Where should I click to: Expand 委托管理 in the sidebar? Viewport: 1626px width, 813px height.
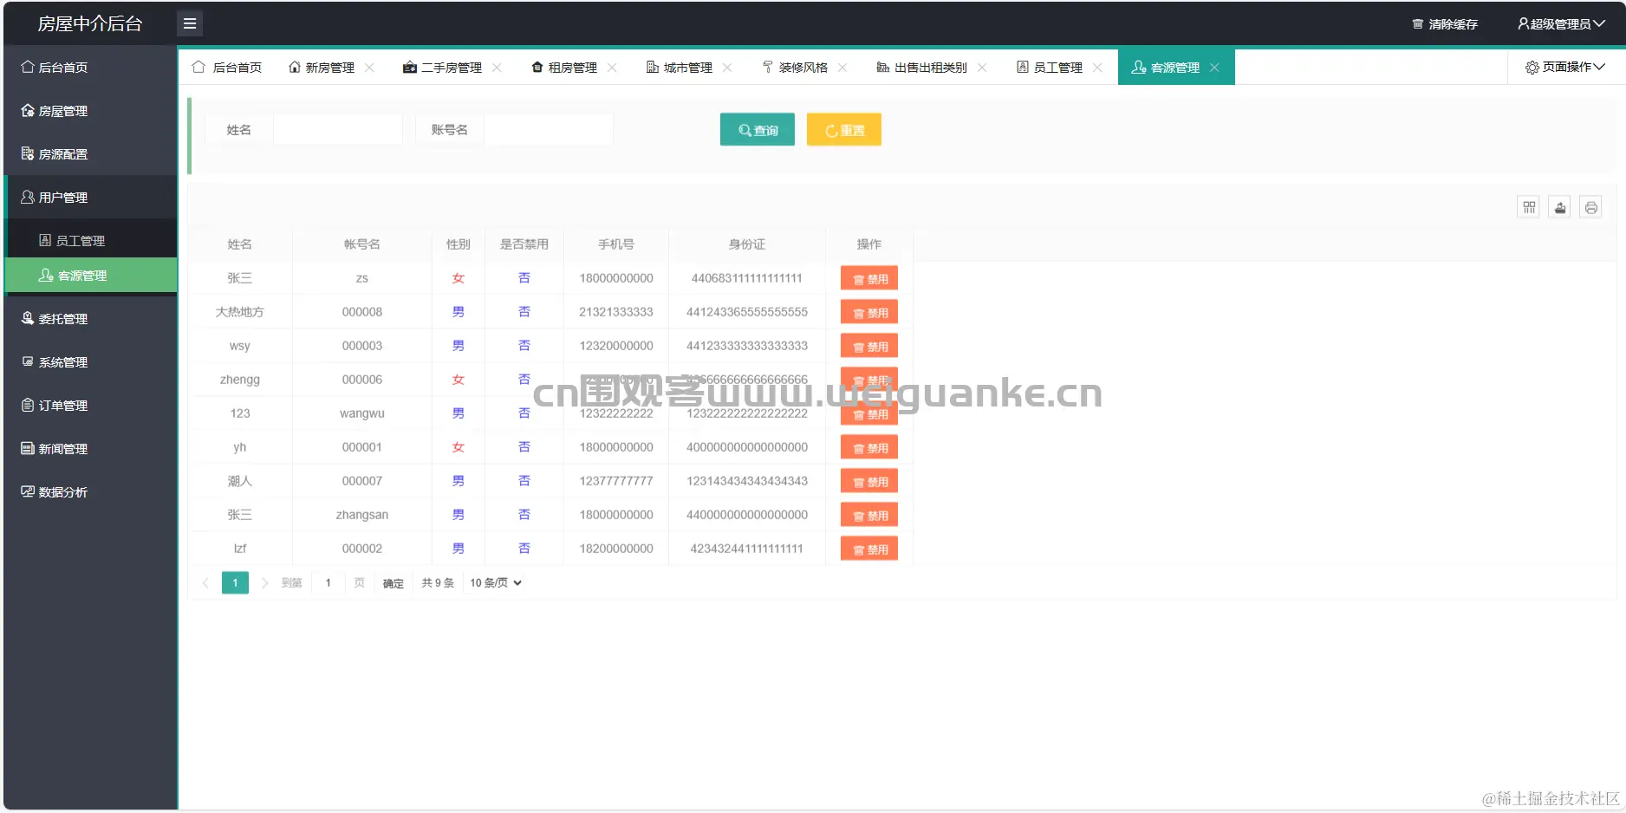tap(90, 319)
